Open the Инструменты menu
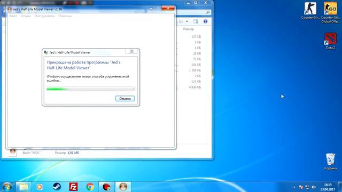The width and height of the screenshot is (342, 192). [x=44, y=16]
